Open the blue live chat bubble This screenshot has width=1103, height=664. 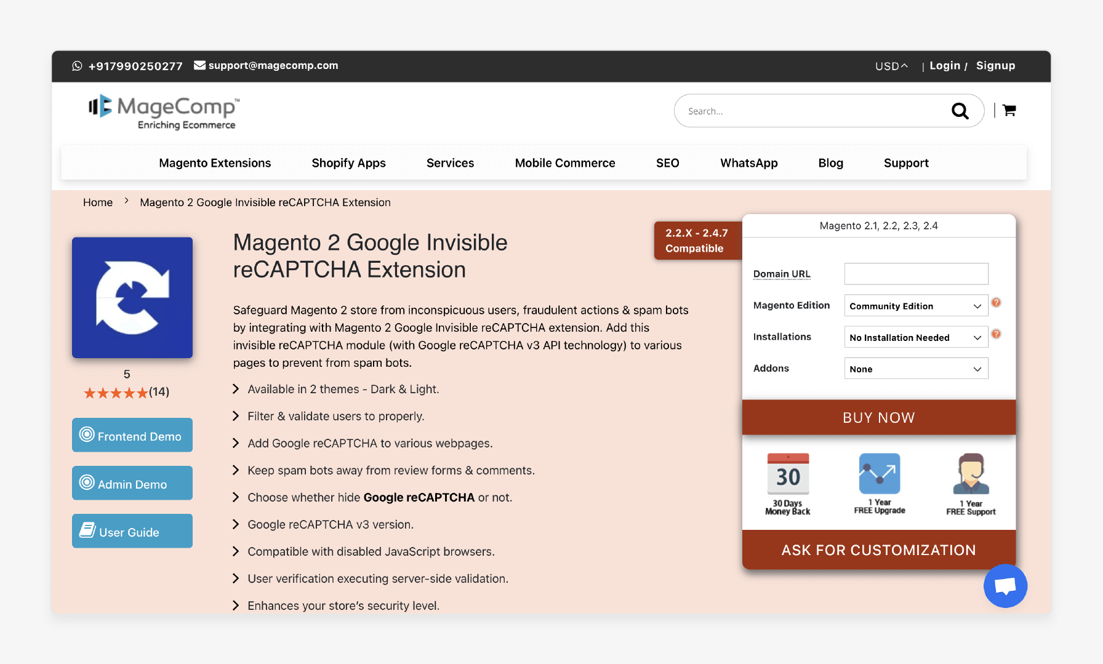(x=1005, y=586)
